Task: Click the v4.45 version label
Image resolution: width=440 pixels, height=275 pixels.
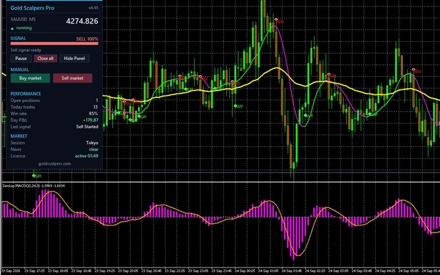Action: click(93, 8)
